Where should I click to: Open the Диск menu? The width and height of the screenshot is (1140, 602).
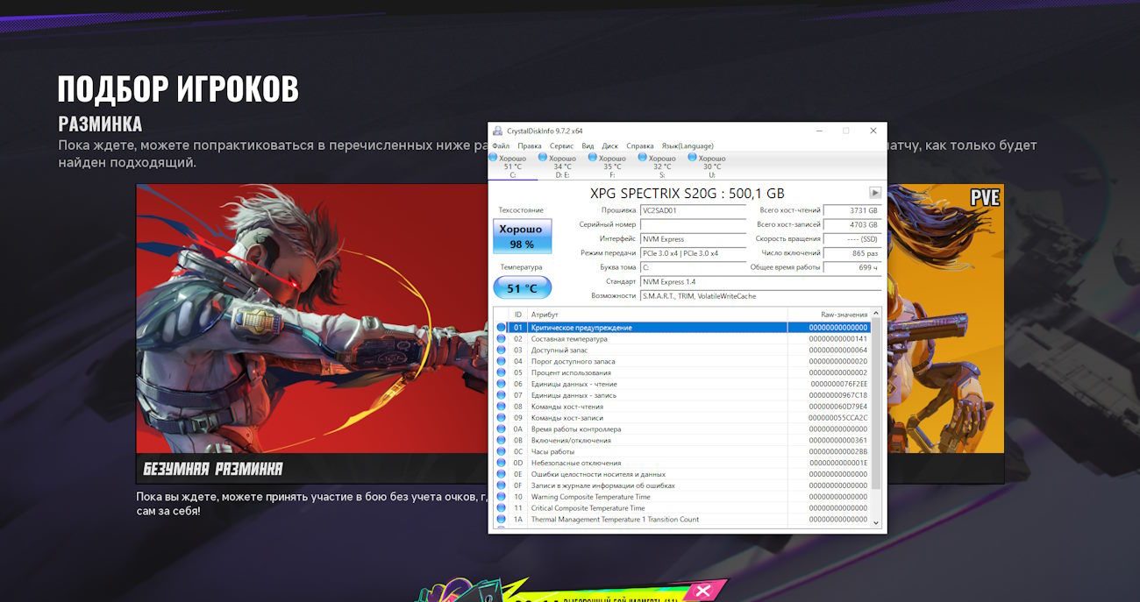coord(610,145)
